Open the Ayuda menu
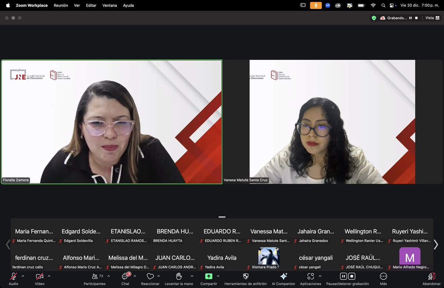The height and width of the screenshot is (288, 444). pyautogui.click(x=128, y=6)
